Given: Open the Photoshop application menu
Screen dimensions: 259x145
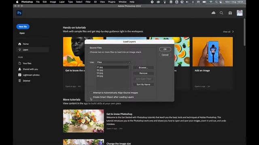Looking at the screenshot, I should tap(27, 2).
